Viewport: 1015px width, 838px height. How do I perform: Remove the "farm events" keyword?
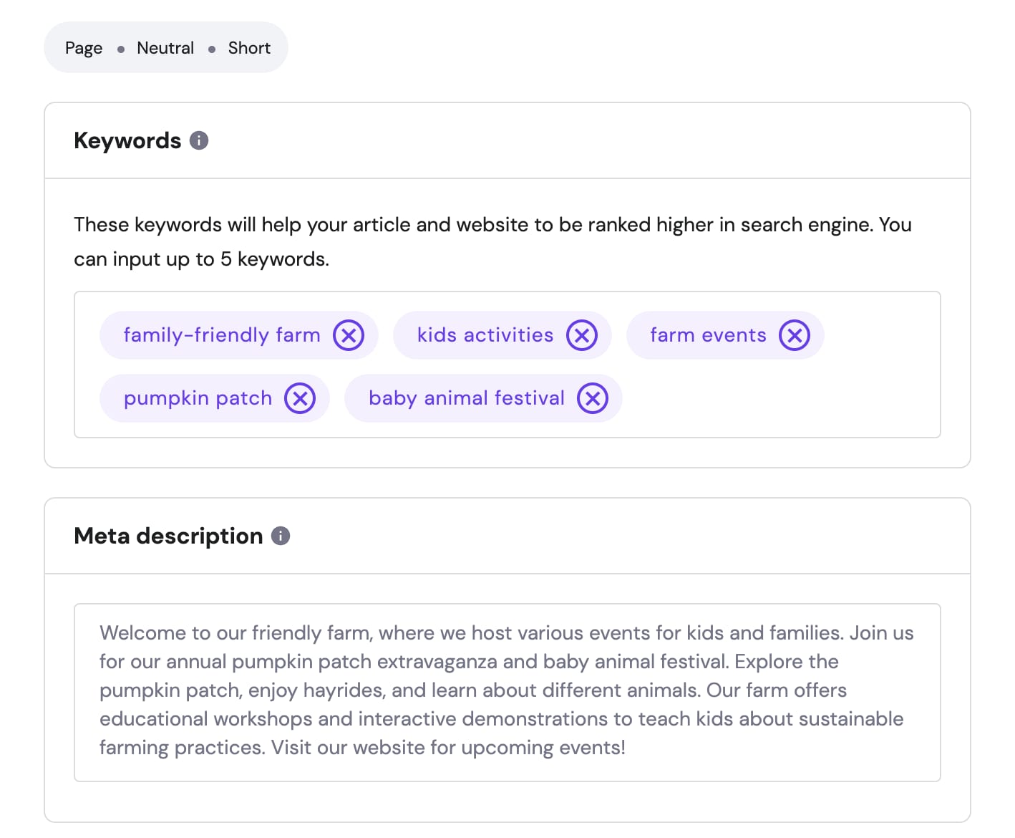click(x=794, y=334)
